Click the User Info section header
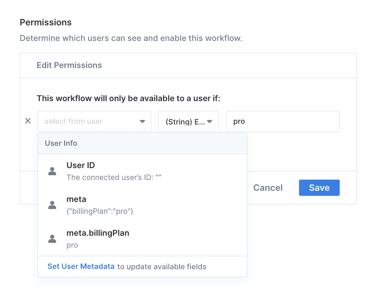The height and width of the screenshot is (299, 377). pos(61,143)
